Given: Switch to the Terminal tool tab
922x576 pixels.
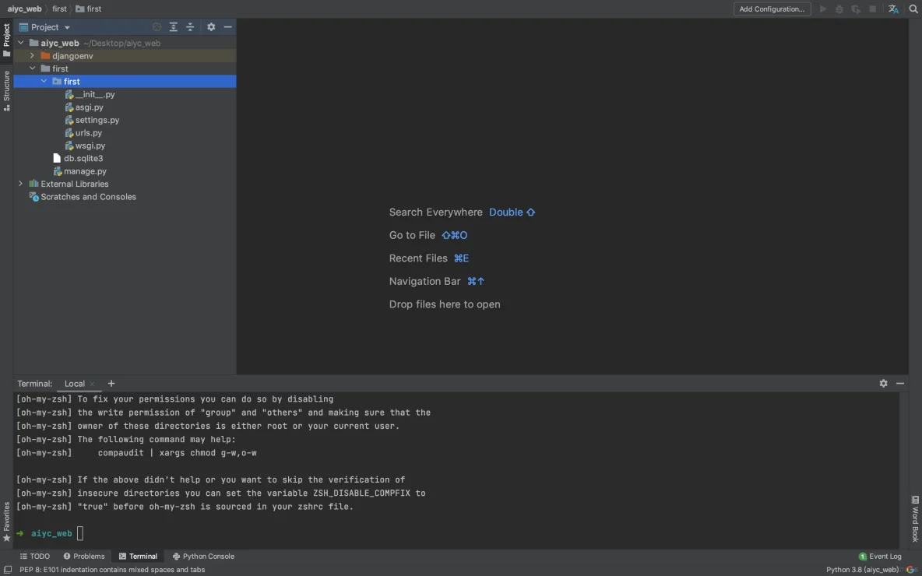Looking at the screenshot, I should click(138, 556).
